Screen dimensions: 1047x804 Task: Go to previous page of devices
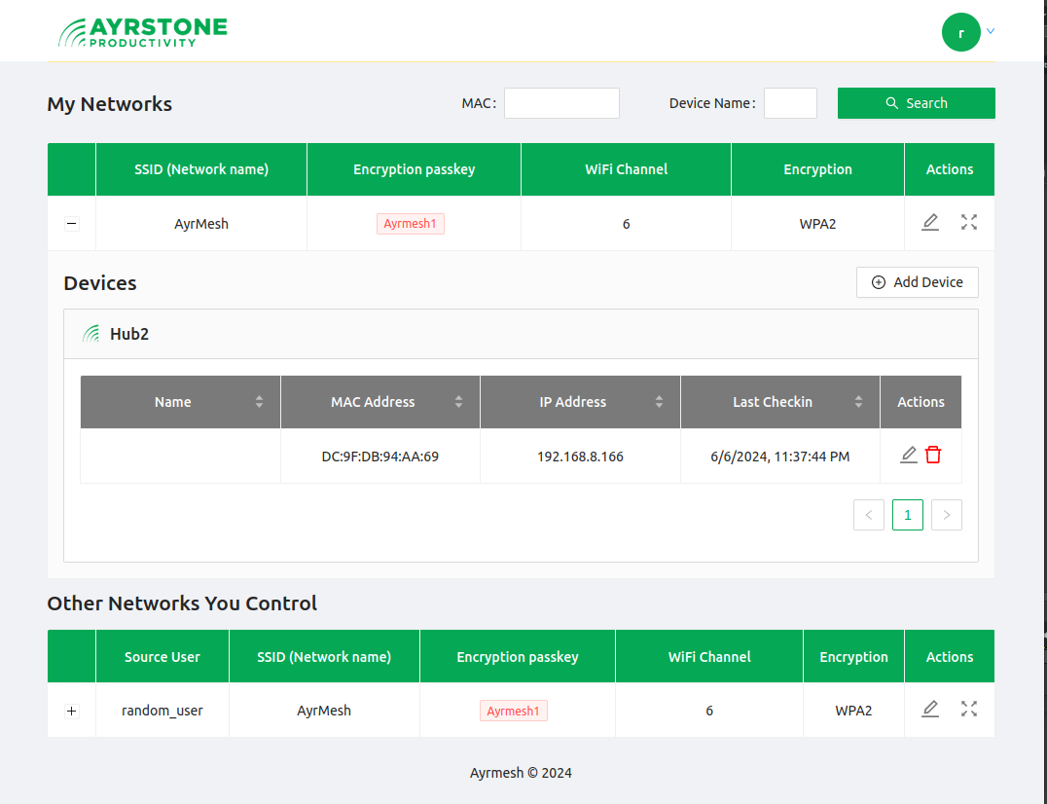click(x=869, y=515)
